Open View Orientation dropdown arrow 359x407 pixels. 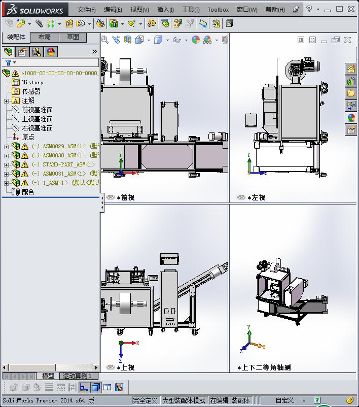[149, 40]
